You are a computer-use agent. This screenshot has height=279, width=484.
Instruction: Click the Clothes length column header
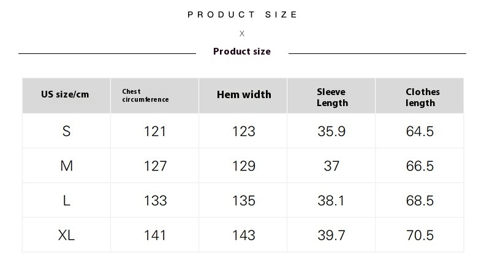[x=423, y=97]
